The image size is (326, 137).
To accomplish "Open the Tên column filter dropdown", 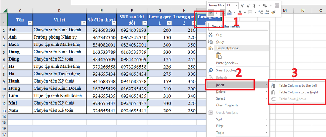I will tap(30, 23).
